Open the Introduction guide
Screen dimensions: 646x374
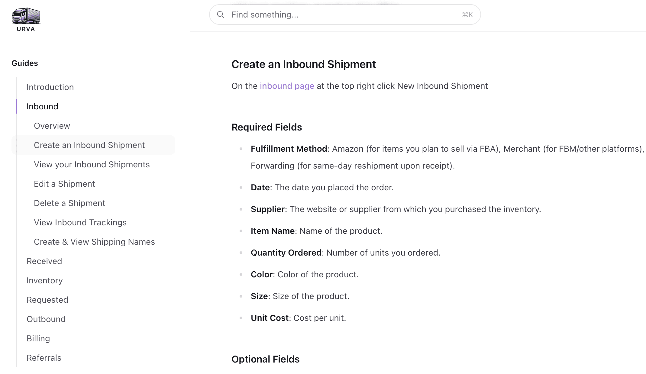pos(50,87)
